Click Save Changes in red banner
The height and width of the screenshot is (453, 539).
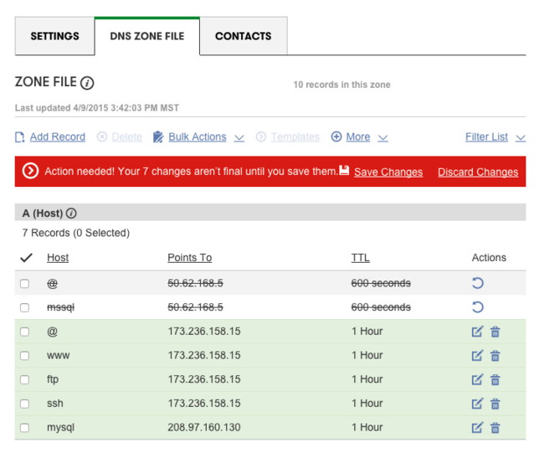388,172
